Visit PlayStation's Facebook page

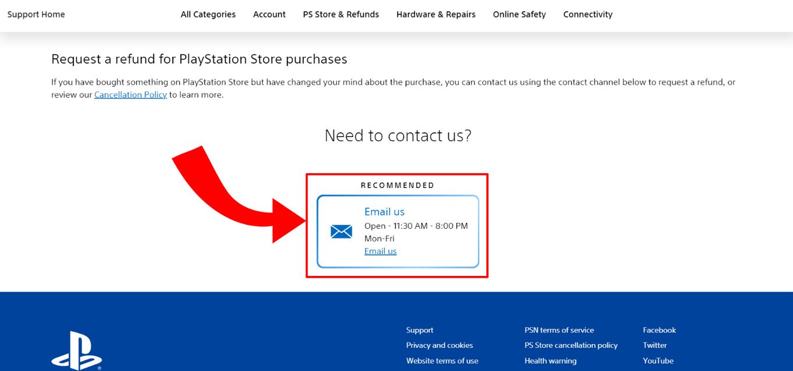(659, 330)
